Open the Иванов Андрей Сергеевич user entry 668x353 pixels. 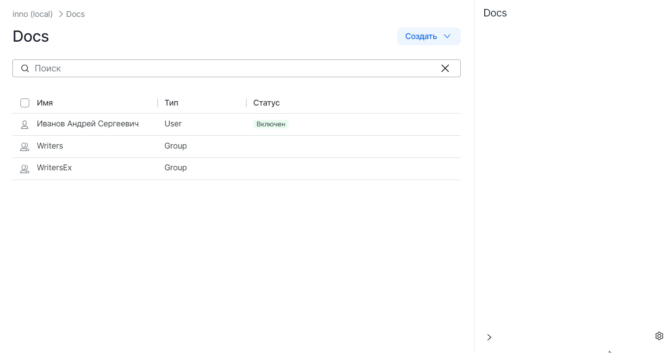click(87, 124)
